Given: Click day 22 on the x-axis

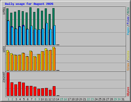Looking at the screenshot, I should point(88,99).
